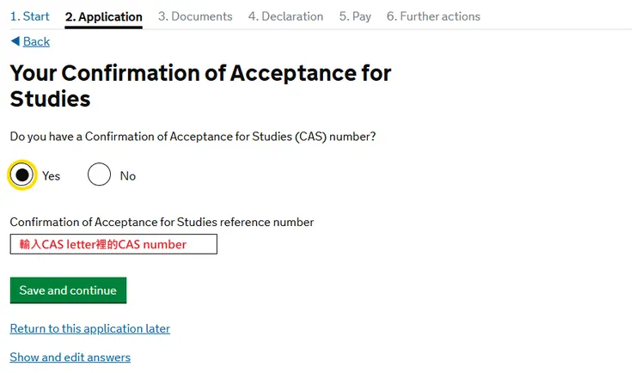Image resolution: width=636 pixels, height=373 pixels.
Task: Jump to 6. Further actions step
Action: pos(433,16)
